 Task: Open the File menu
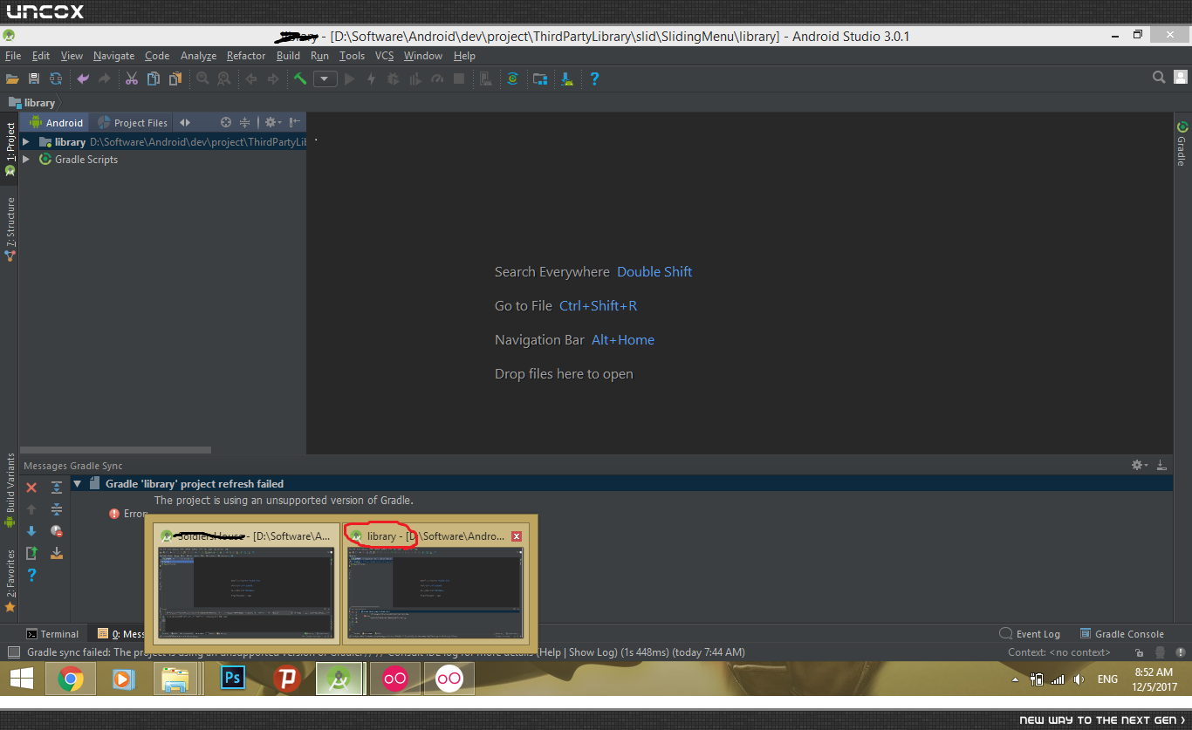tap(13, 56)
